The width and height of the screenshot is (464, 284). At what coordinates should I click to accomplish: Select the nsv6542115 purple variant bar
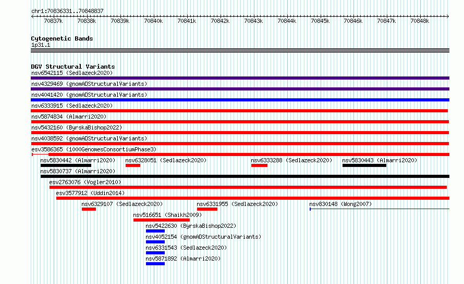pos(240,78)
